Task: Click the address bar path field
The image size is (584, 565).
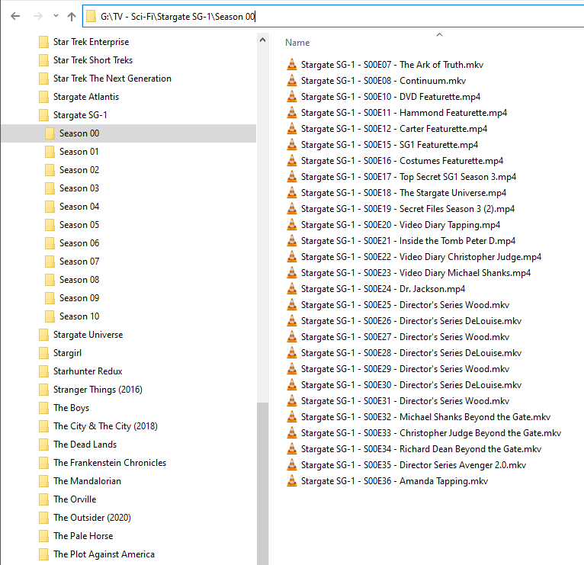Action: pyautogui.click(x=333, y=16)
